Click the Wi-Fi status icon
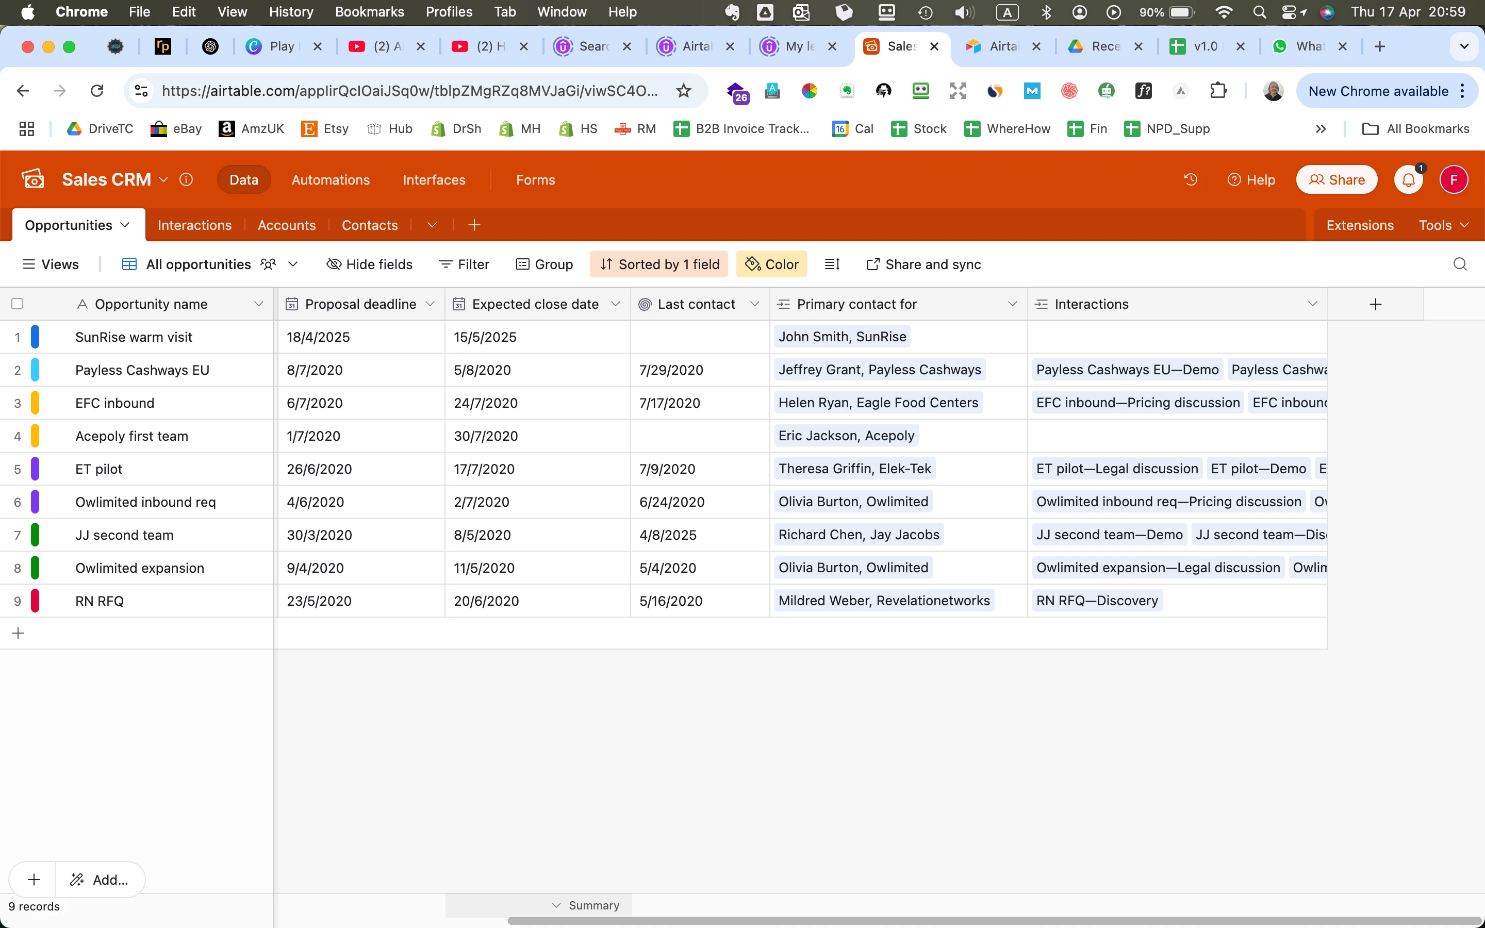Screen dimensions: 1485x928 point(1224,12)
